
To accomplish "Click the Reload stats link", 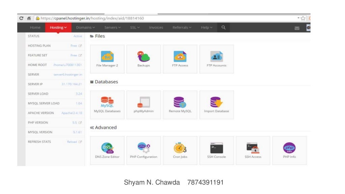I will (x=72, y=142).
